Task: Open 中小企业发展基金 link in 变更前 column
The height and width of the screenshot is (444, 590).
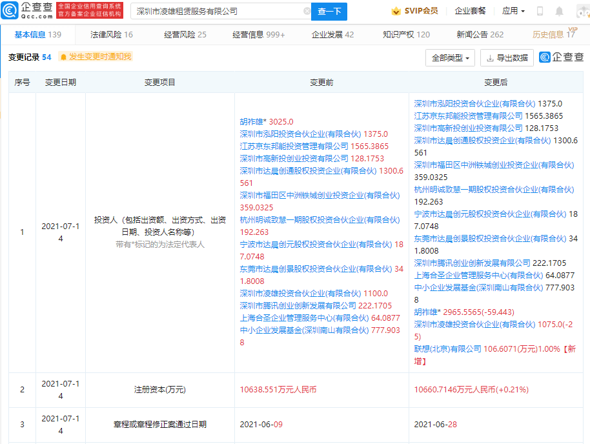Action: 304,330
